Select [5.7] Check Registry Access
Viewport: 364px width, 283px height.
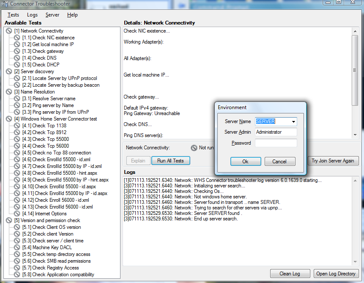[50, 268]
